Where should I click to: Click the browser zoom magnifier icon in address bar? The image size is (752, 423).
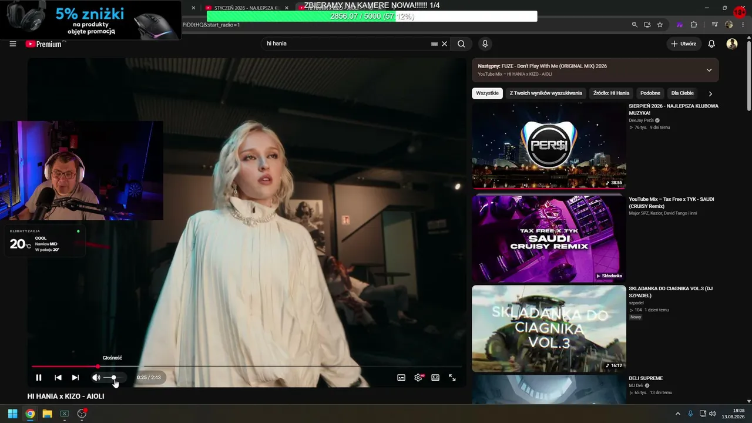point(634,25)
